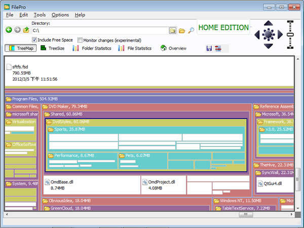The height and width of the screenshot is (228, 304).
Task: Open the Overview view
Action: (173, 48)
